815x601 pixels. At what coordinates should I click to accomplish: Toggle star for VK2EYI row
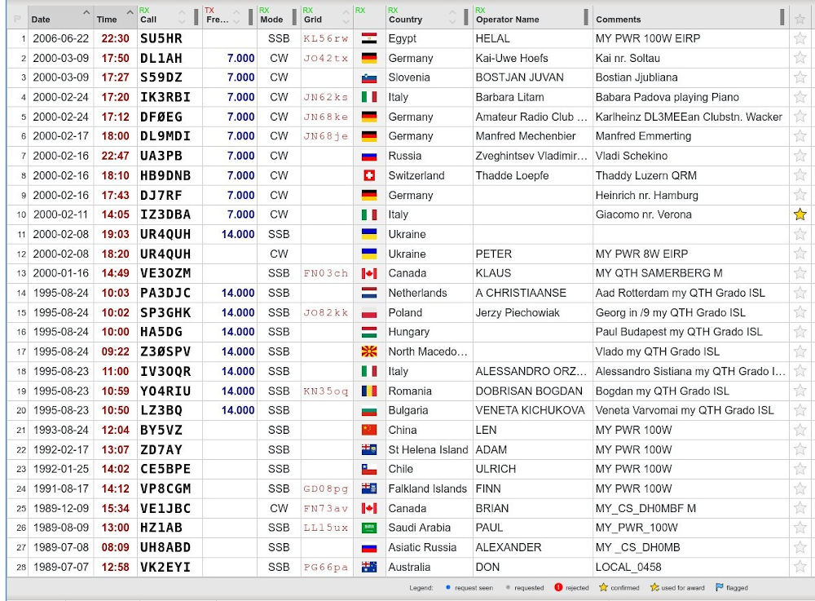point(800,567)
